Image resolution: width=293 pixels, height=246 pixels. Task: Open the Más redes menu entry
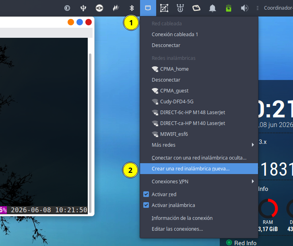pyautogui.click(x=199, y=145)
